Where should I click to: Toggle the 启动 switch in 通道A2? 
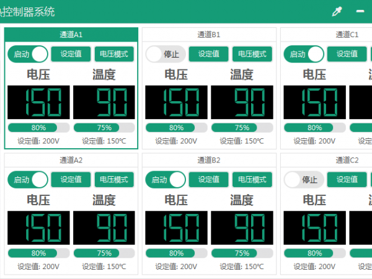28,180
